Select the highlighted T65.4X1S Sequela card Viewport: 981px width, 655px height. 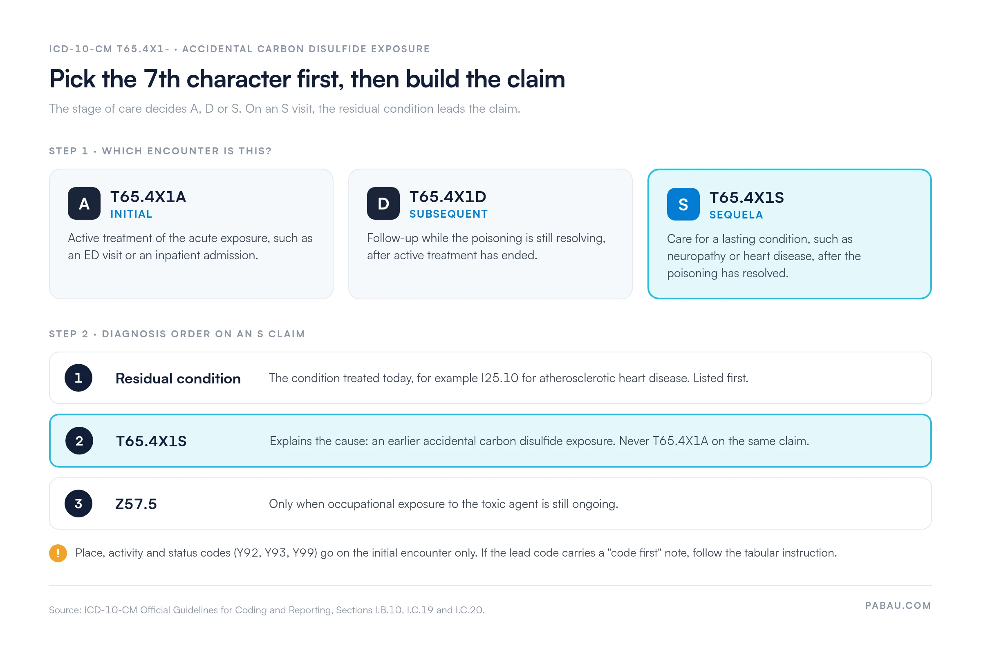789,234
